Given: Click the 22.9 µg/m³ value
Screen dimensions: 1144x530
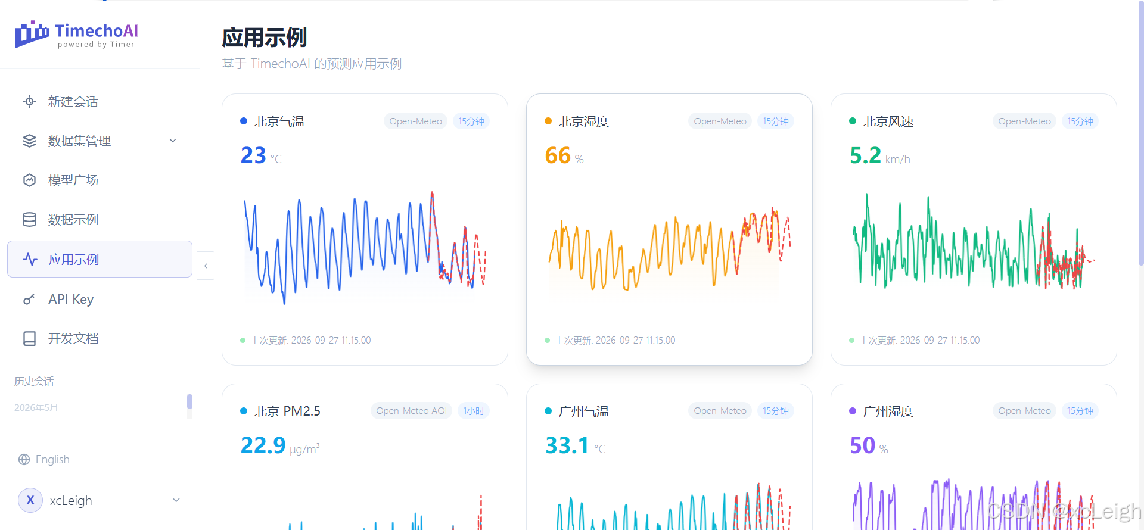Looking at the screenshot, I should click(x=280, y=446).
